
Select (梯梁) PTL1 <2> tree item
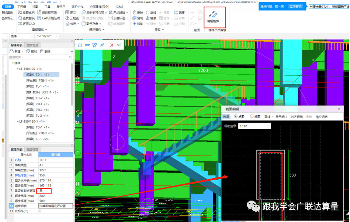(x=37, y=104)
